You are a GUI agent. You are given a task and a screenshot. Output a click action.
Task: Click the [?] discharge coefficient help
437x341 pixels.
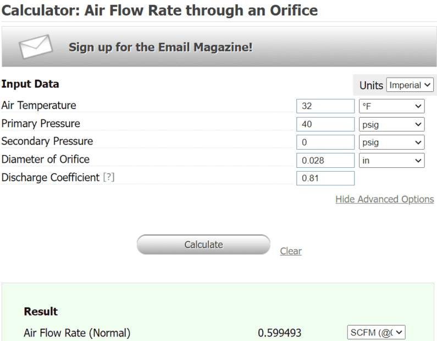tap(109, 178)
